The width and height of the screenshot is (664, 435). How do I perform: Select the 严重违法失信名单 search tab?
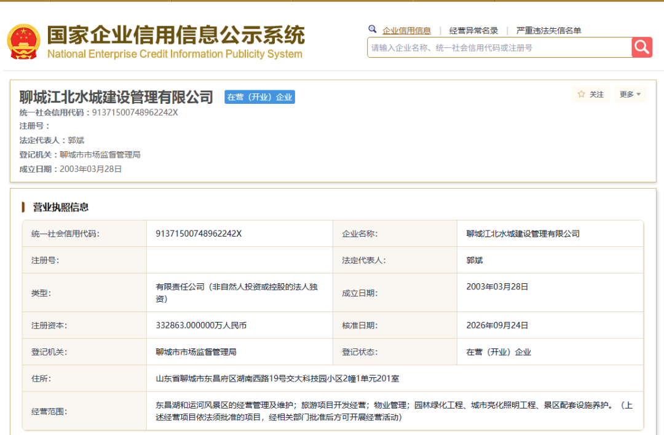coord(548,31)
